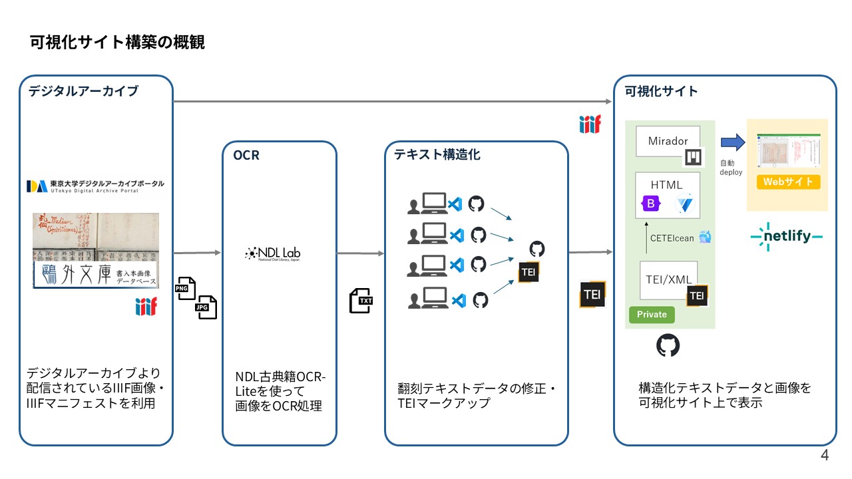The image size is (852, 479).
Task: Click the TXT file icon
Action: (362, 301)
